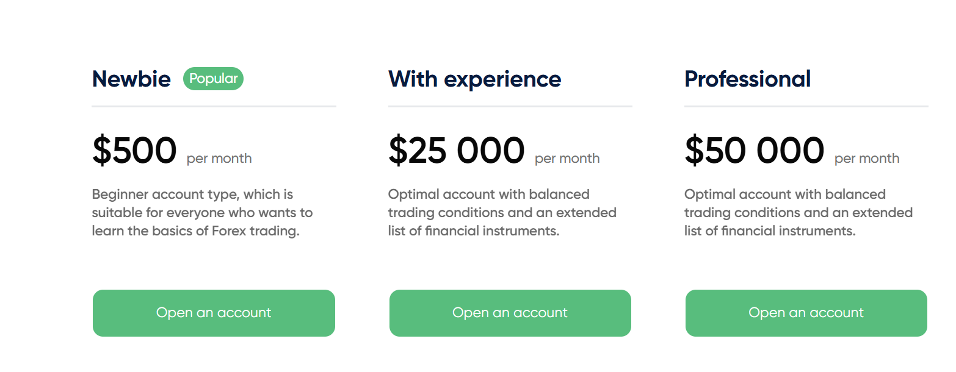Select the Professional plan heading
Screen dimensions: 956x372
747,79
